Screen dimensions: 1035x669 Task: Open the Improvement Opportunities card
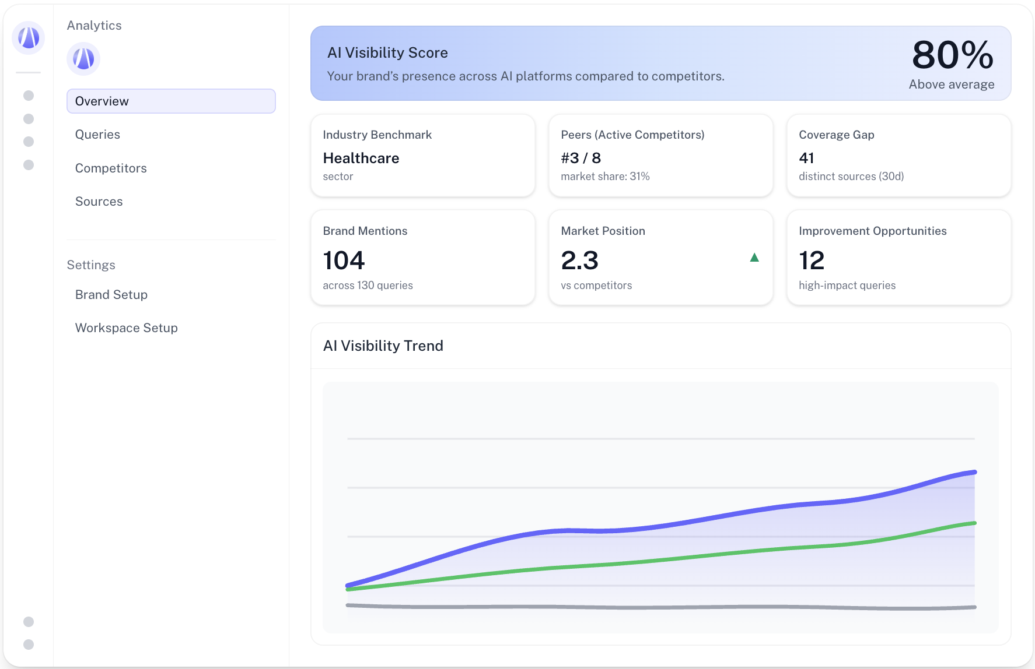(x=898, y=258)
